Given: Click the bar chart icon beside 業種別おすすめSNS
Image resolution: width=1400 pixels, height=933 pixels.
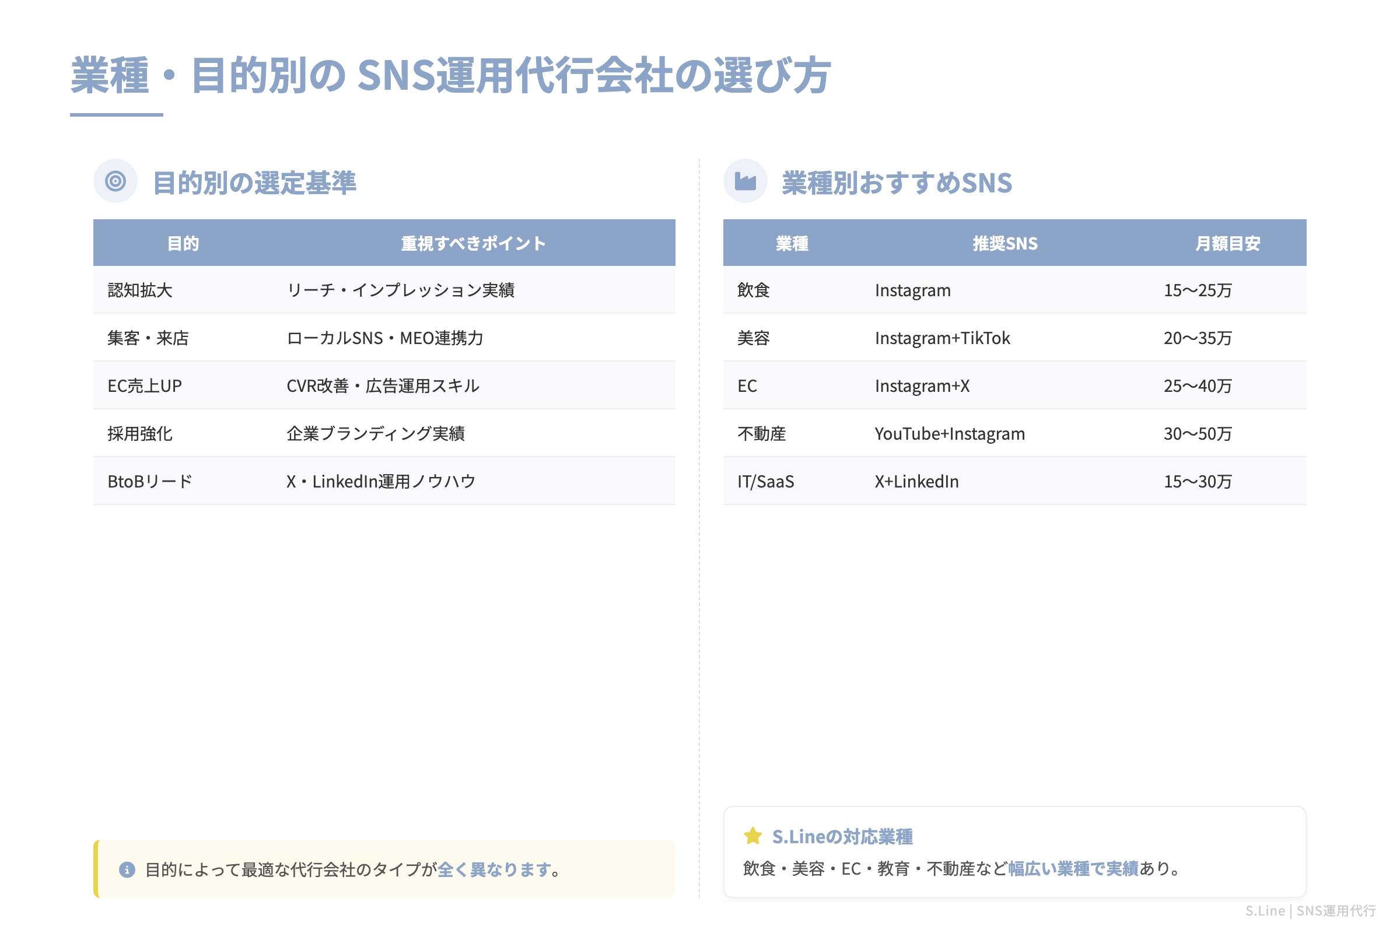Looking at the screenshot, I should pyautogui.click(x=746, y=180).
